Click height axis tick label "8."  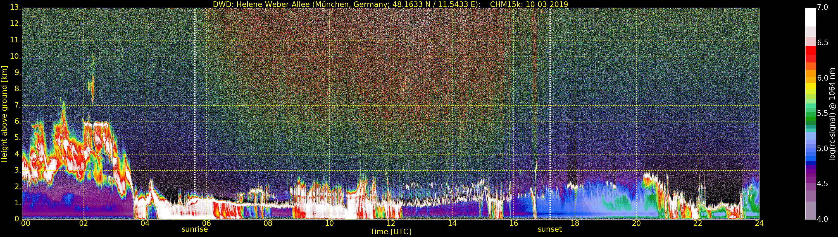point(17,89)
